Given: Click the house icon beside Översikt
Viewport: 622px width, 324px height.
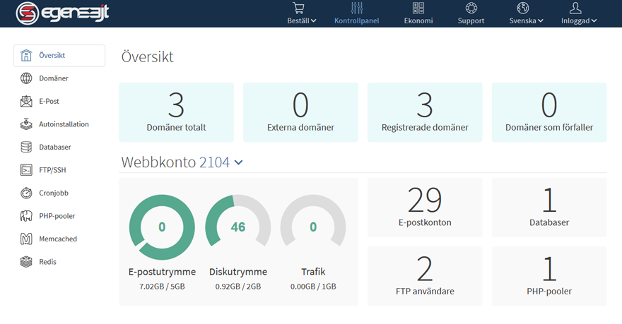Looking at the screenshot, I should pyautogui.click(x=26, y=56).
